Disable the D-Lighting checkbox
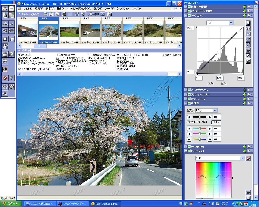This screenshot has height=207, width=259. click(189, 147)
